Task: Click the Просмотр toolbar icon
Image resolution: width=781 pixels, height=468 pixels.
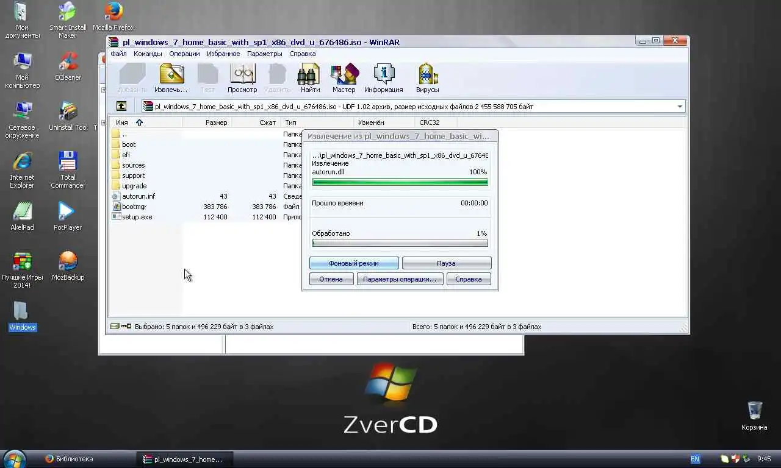Action: (x=242, y=74)
